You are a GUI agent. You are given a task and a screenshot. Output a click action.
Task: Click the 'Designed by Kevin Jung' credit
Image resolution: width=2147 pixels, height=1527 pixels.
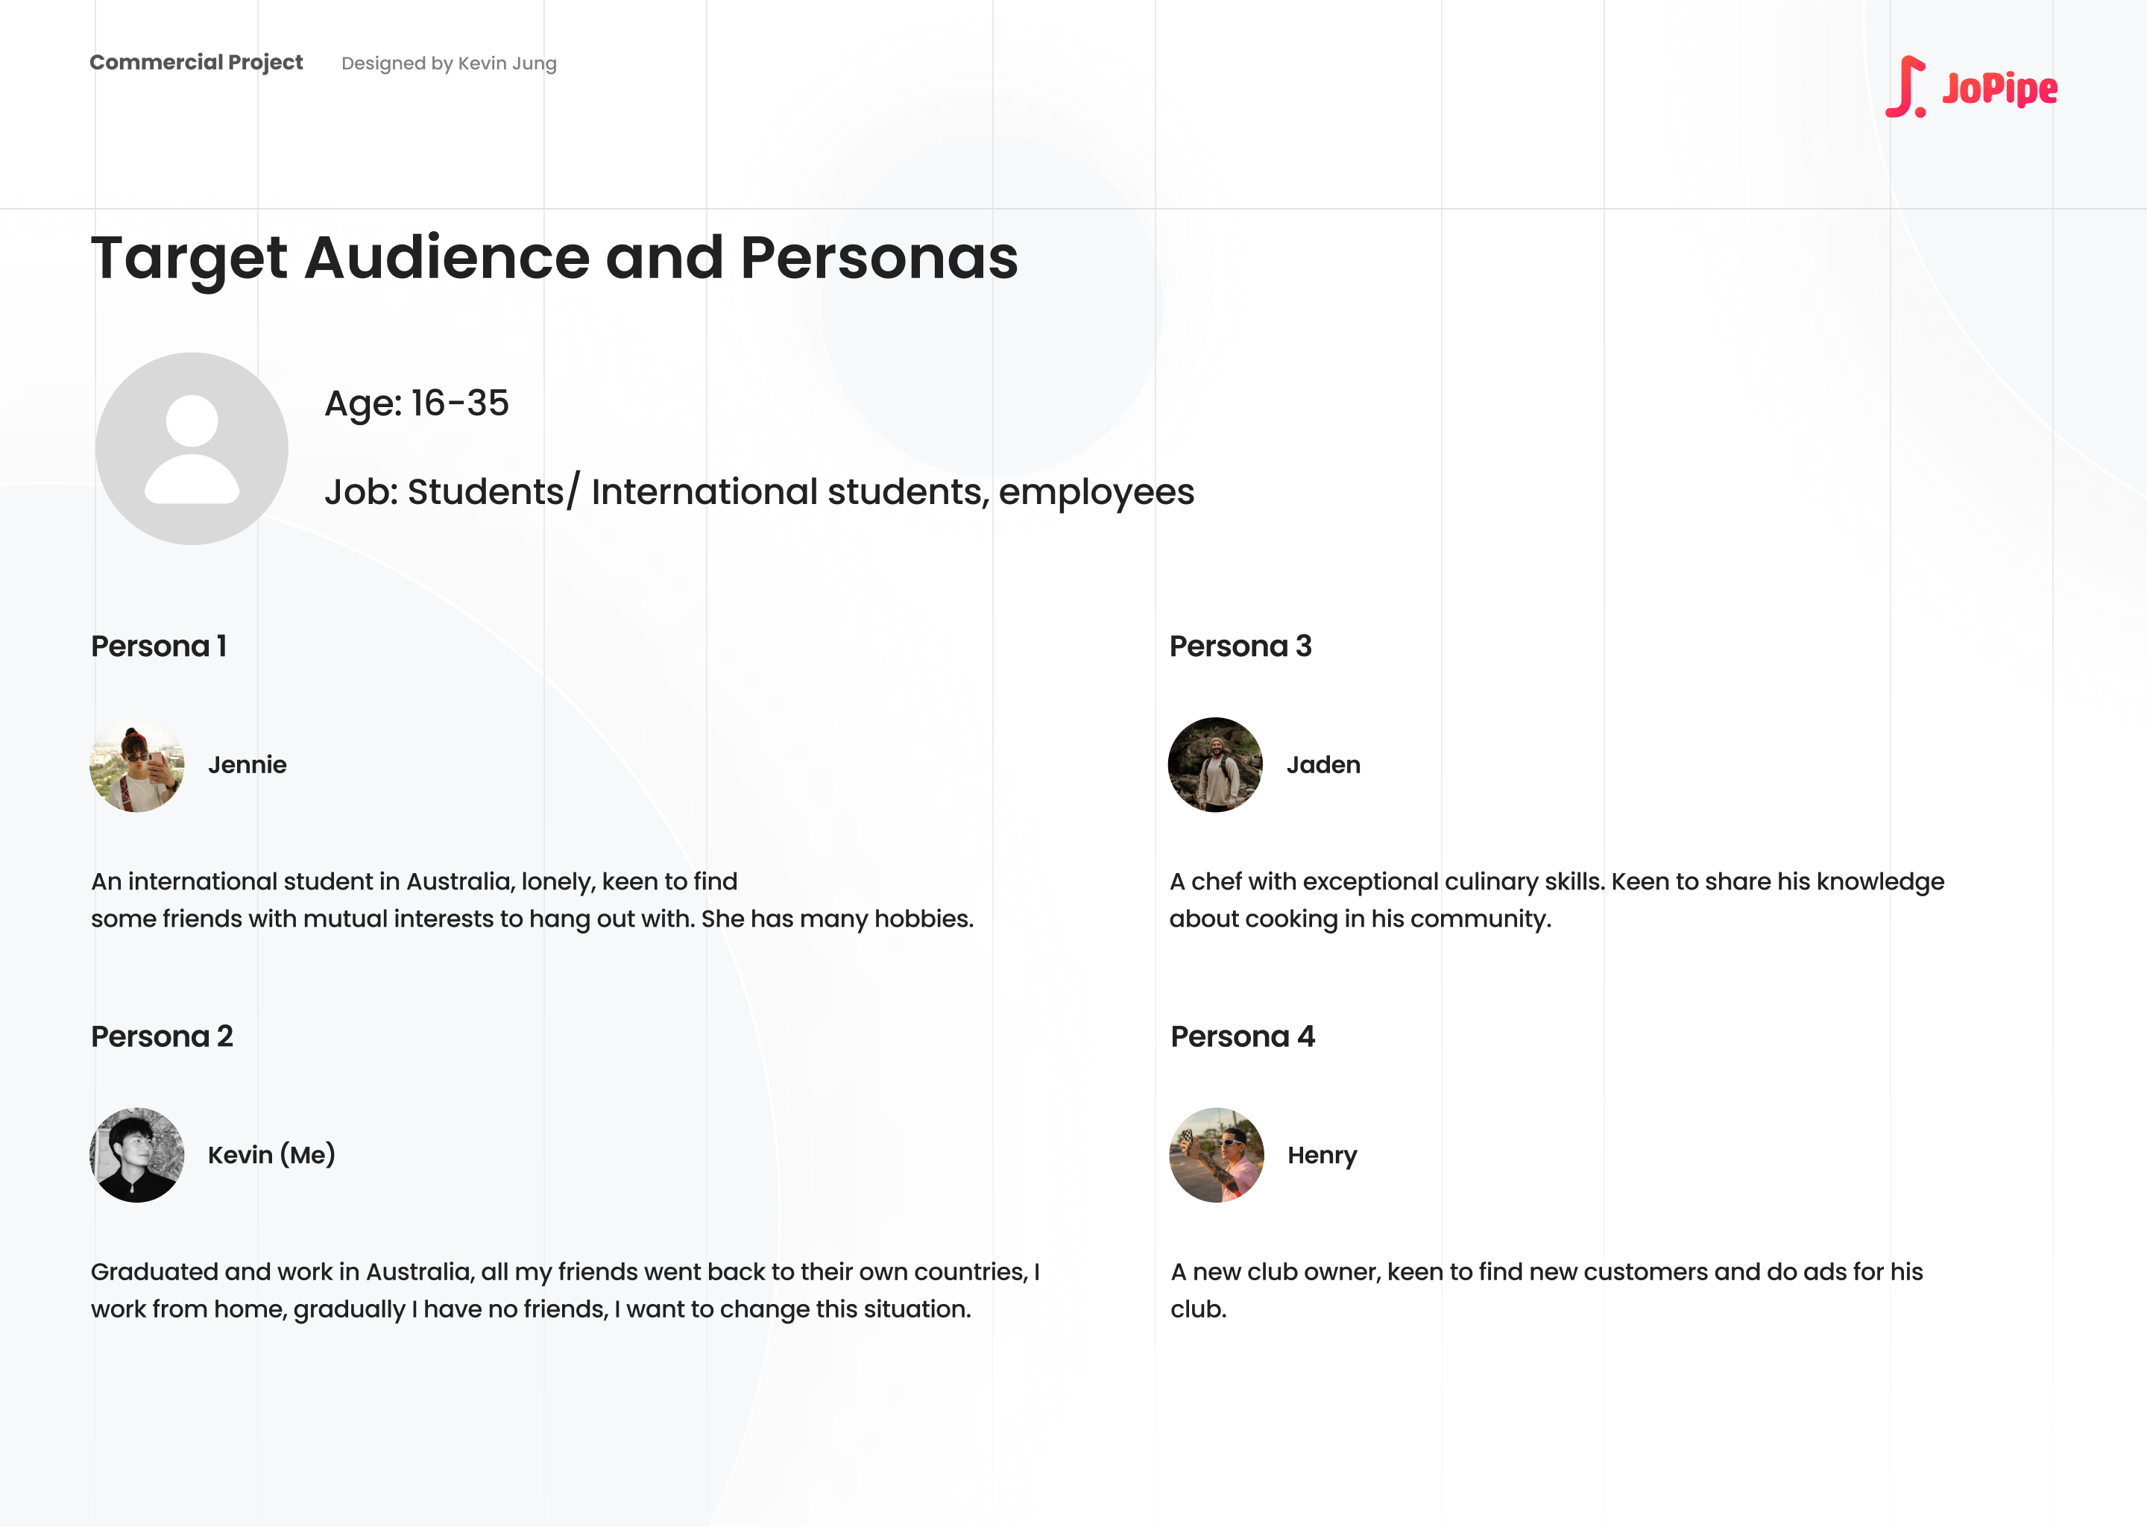[x=450, y=63]
